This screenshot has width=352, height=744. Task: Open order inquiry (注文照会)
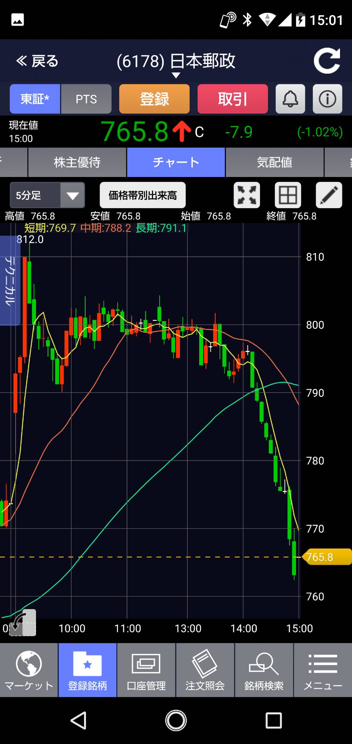tap(205, 670)
